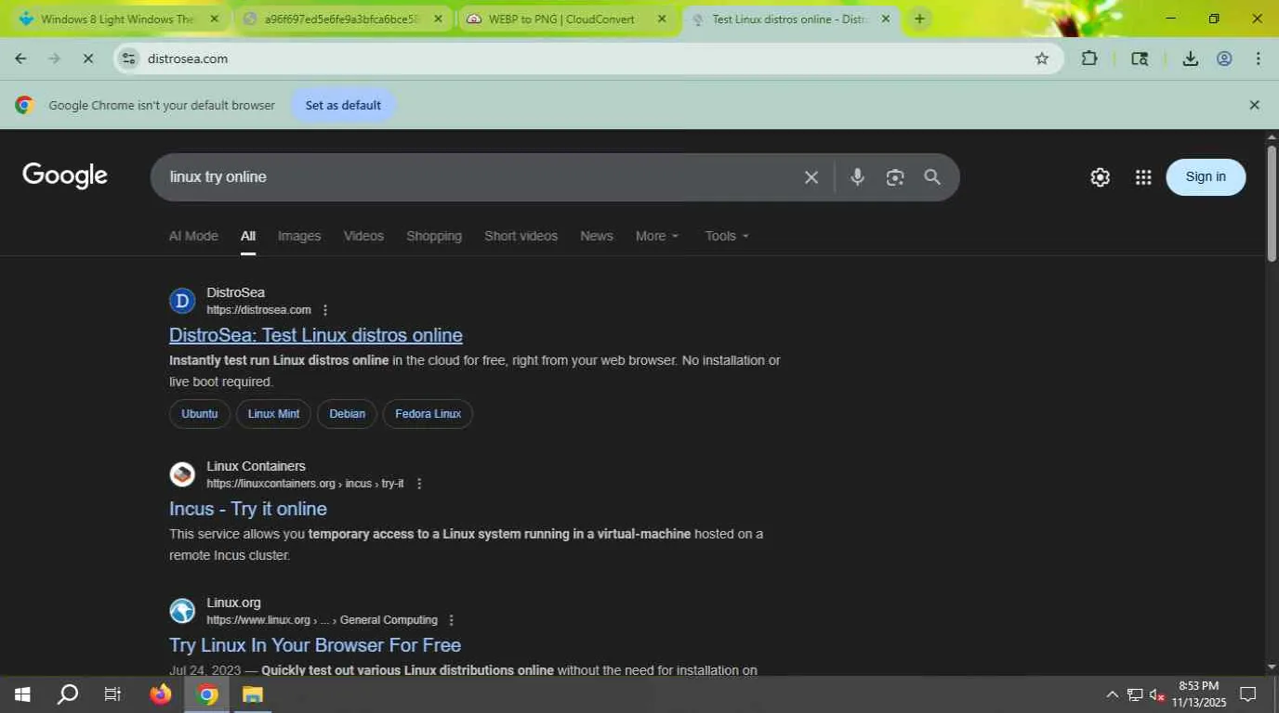Click the page vertical scrollbar thumb
The width and height of the screenshot is (1279, 713).
point(1272,201)
